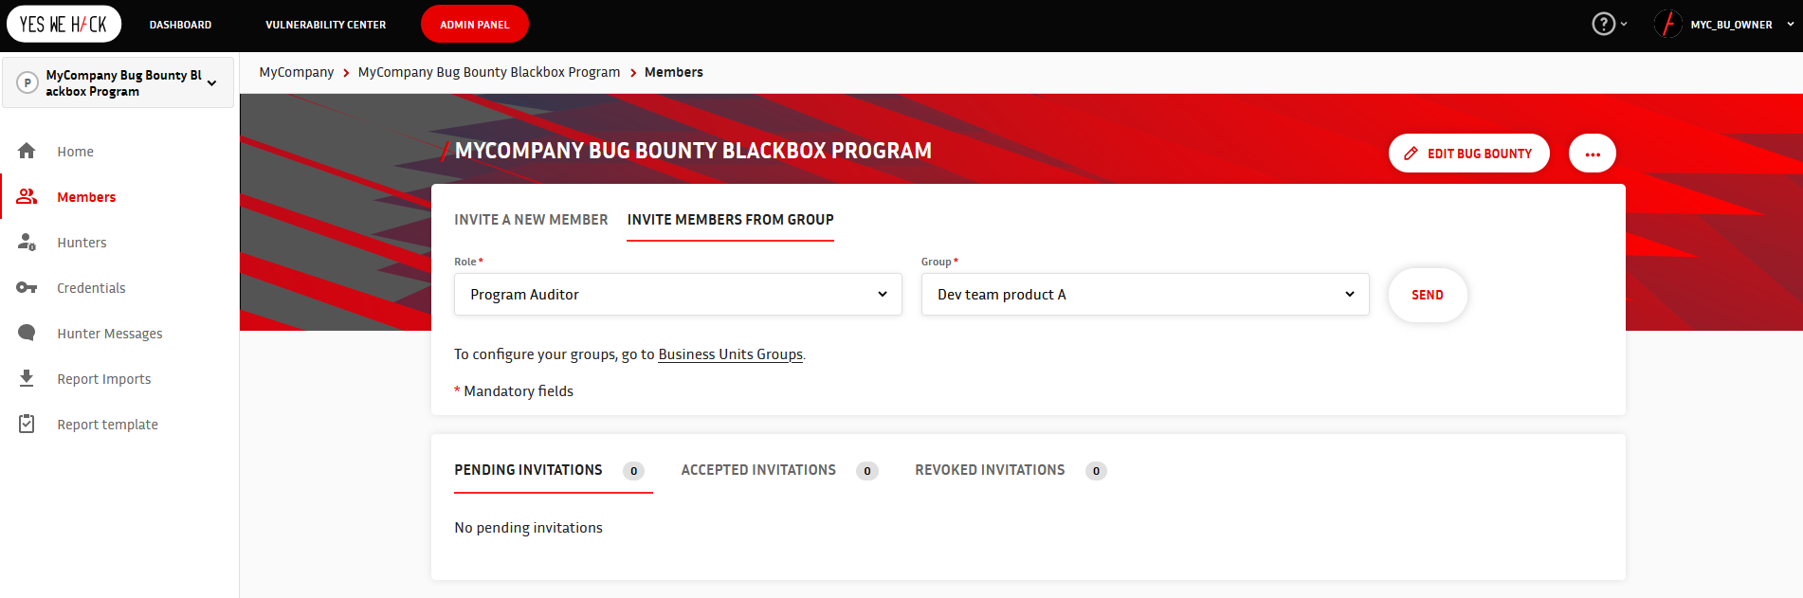Open Credentials in the sidebar
The height and width of the screenshot is (598, 1803).
[91, 288]
